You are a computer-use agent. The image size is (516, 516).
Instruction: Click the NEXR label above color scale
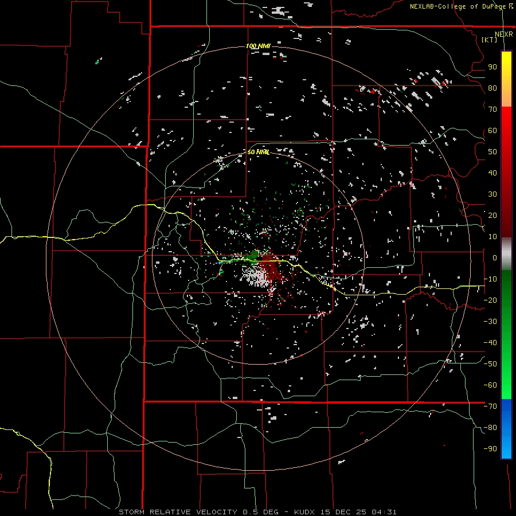tap(503, 34)
